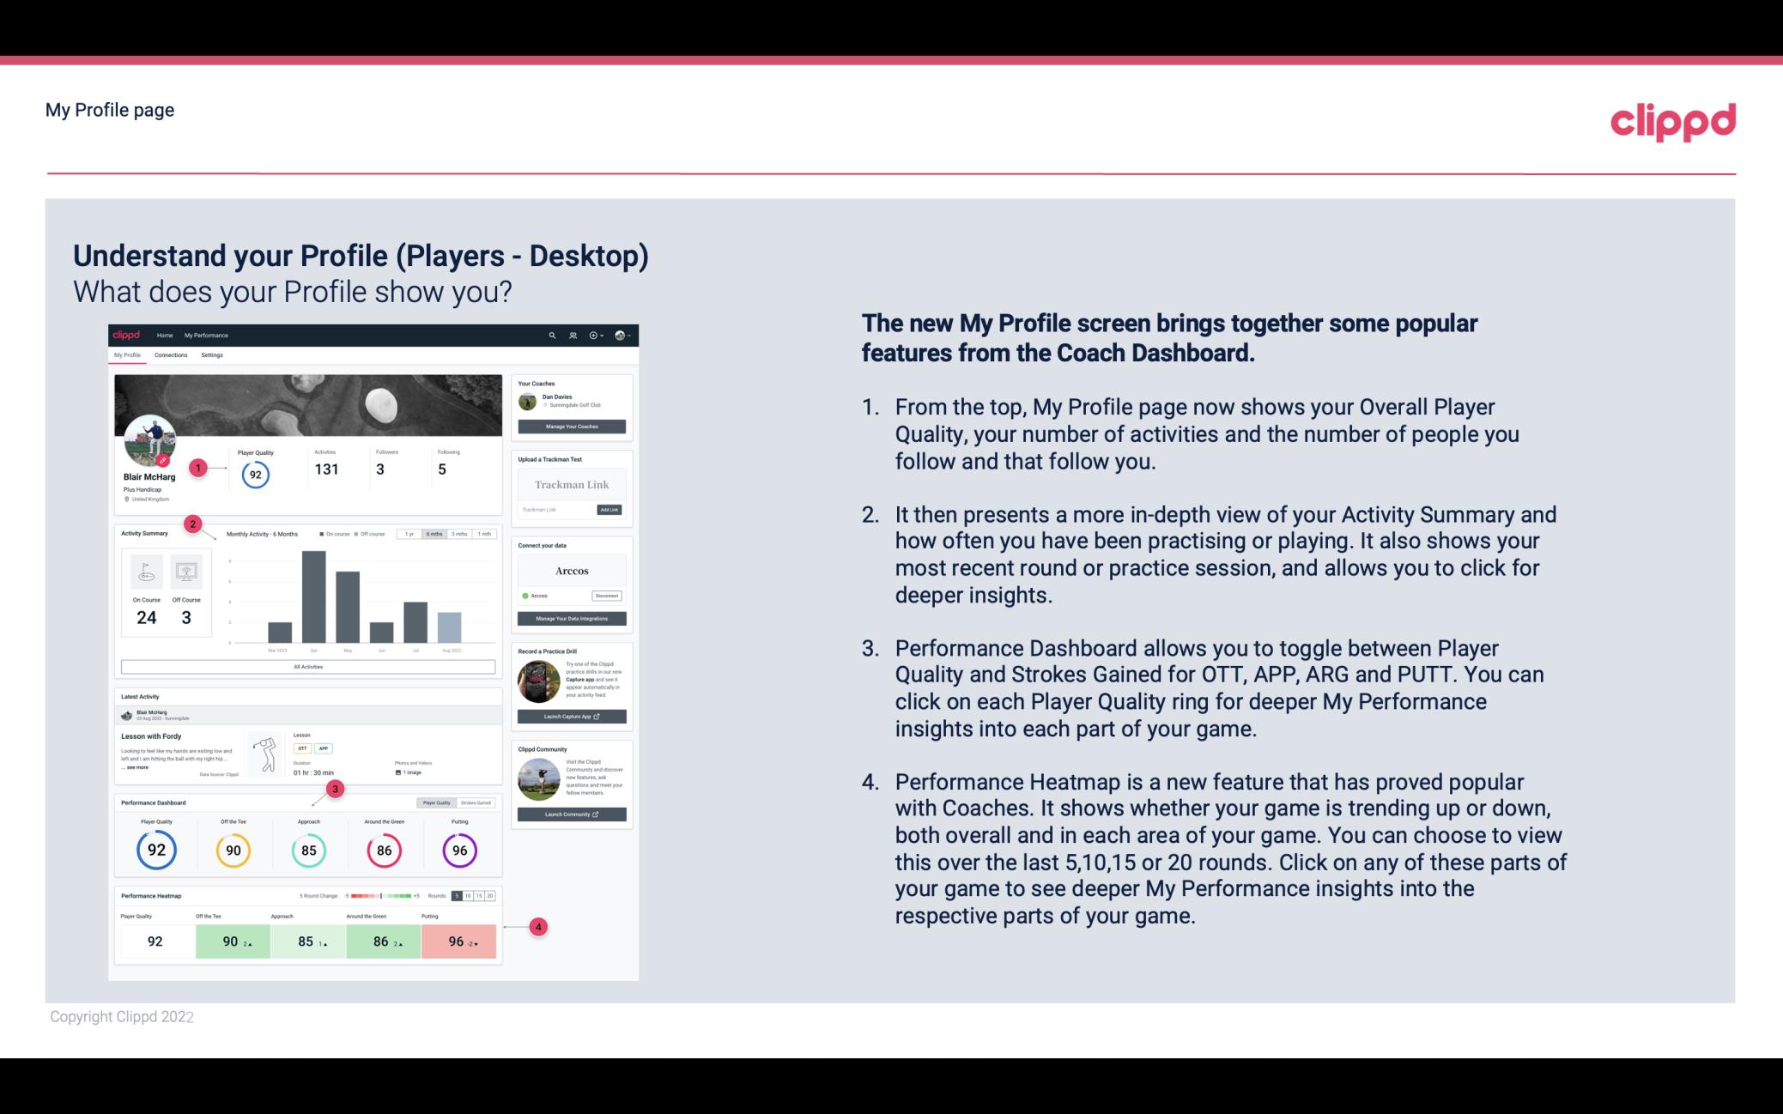
Task: Toggle Strokes Gained view in Performance Dashboard
Action: [x=479, y=803]
